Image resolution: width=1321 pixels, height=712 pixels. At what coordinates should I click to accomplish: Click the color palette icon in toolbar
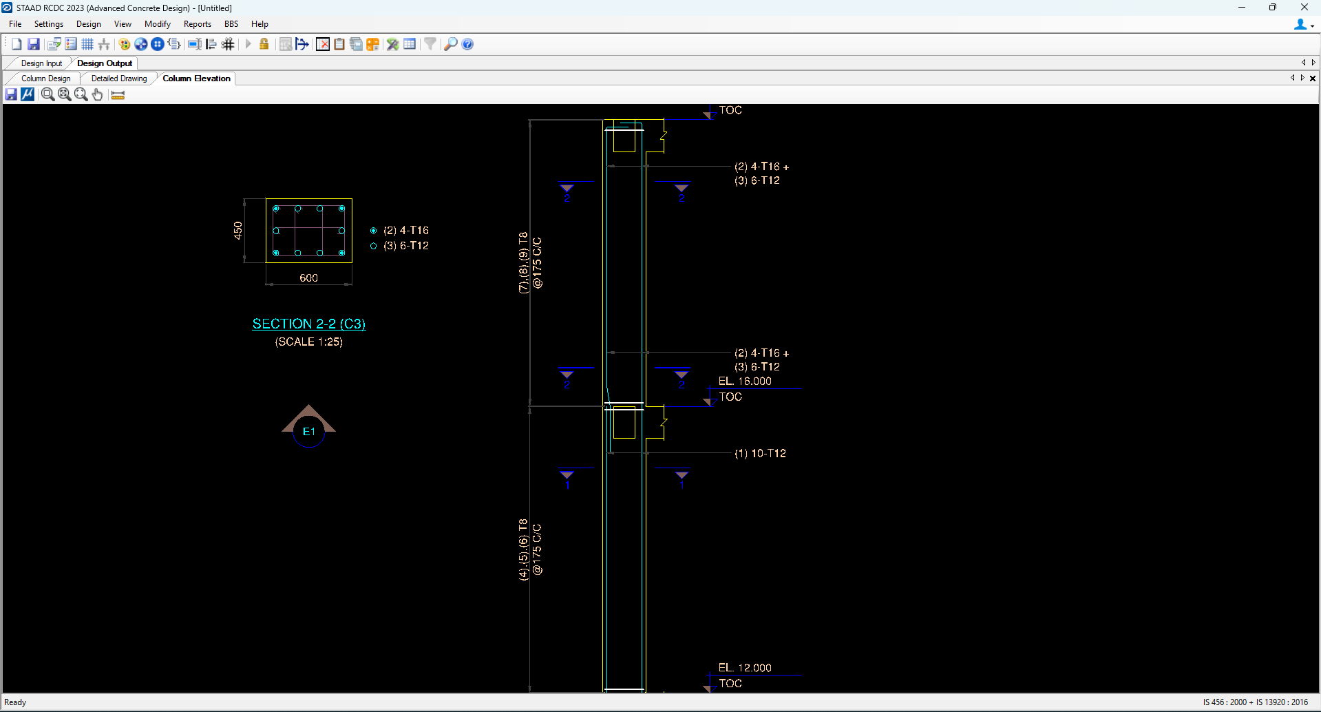pyautogui.click(x=125, y=44)
